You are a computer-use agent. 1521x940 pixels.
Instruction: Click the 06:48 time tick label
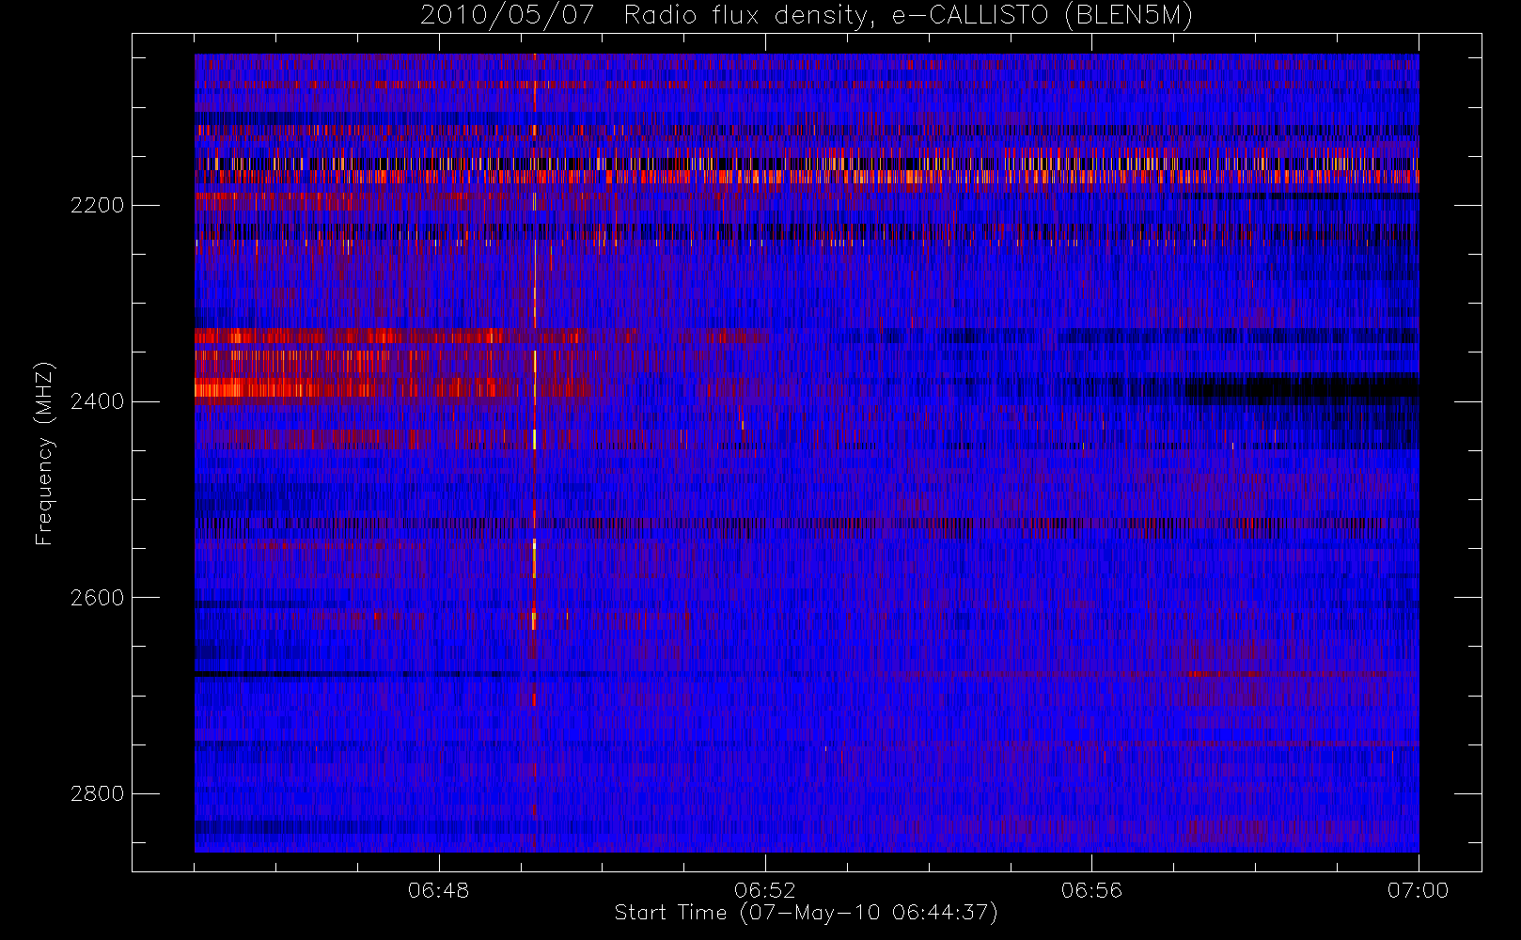pos(438,889)
